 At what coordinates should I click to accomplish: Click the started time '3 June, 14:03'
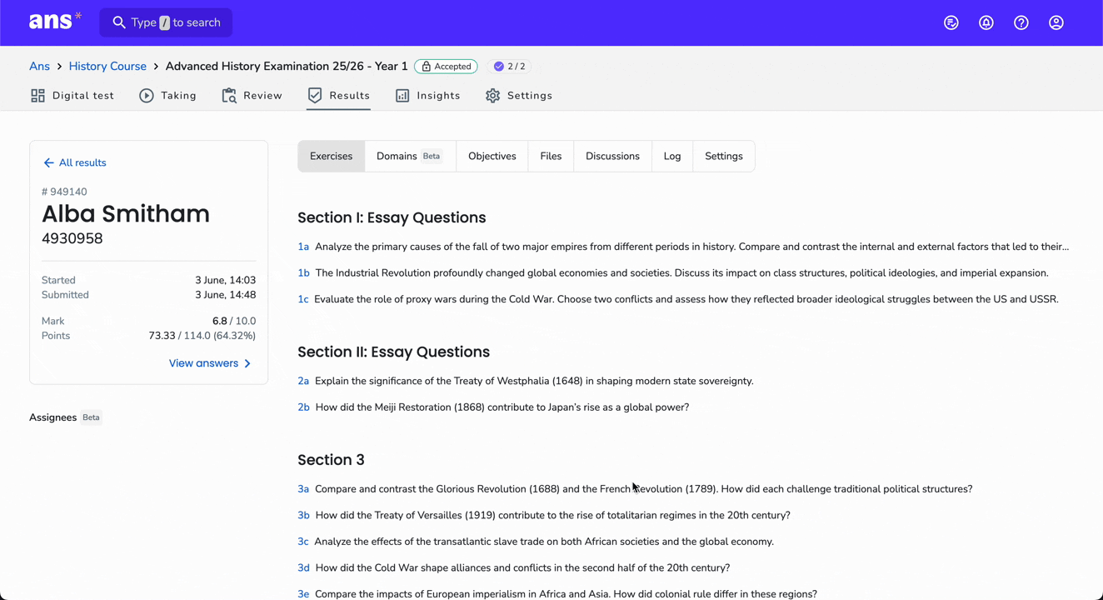[x=226, y=281]
